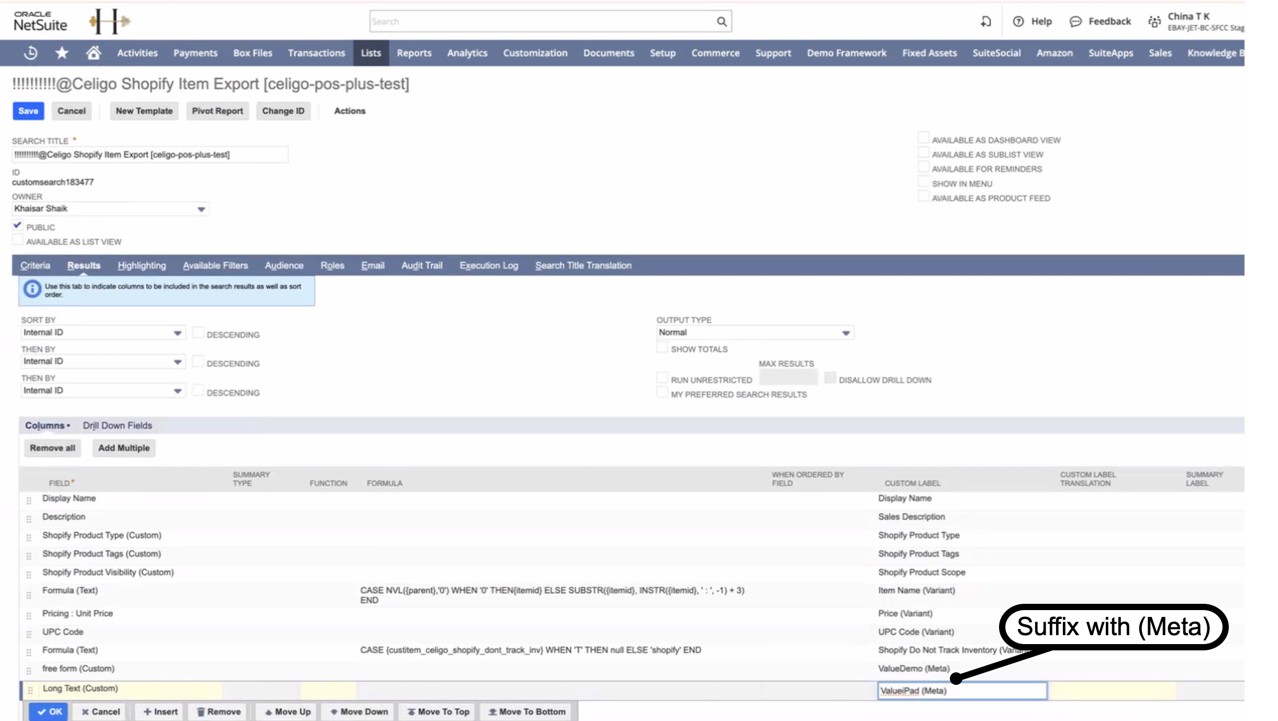Screen dimensions: 1278x721
Task: Click the Insert row button
Action: pyautogui.click(x=160, y=712)
